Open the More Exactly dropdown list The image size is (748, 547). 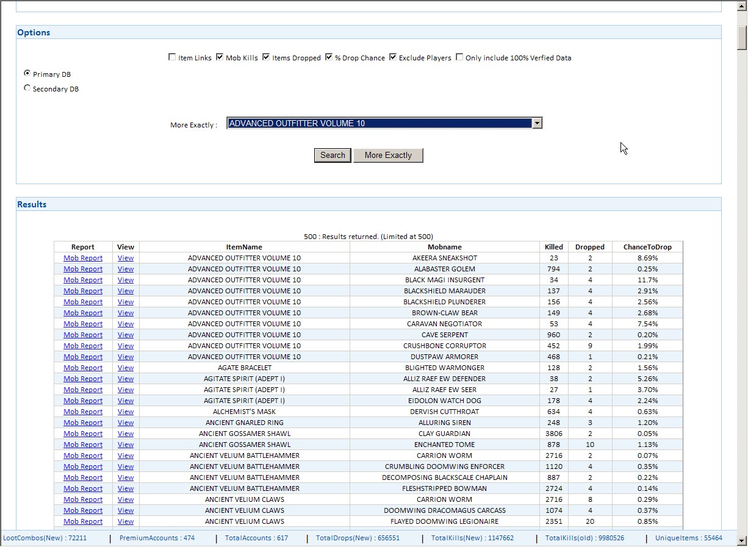(537, 123)
